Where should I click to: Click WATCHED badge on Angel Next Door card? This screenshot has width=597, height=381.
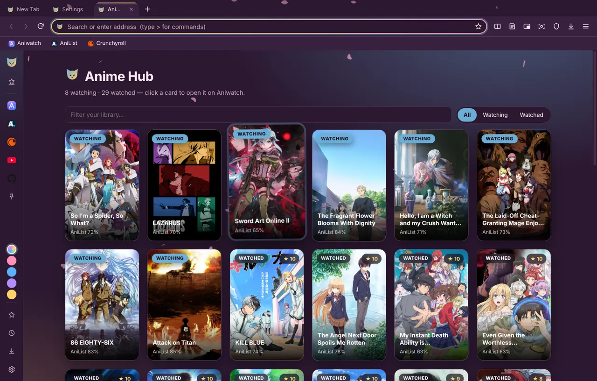click(x=333, y=258)
